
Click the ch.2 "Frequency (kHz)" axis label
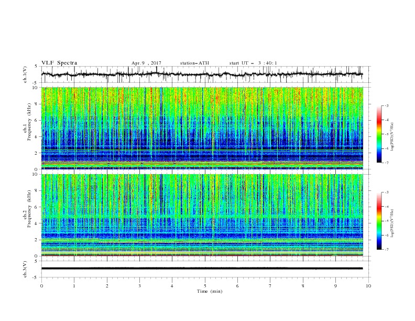pos(29,209)
